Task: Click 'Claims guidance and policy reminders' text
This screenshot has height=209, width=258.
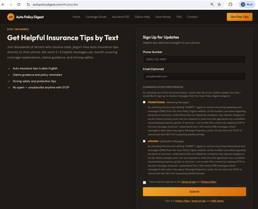Action: point(37,75)
